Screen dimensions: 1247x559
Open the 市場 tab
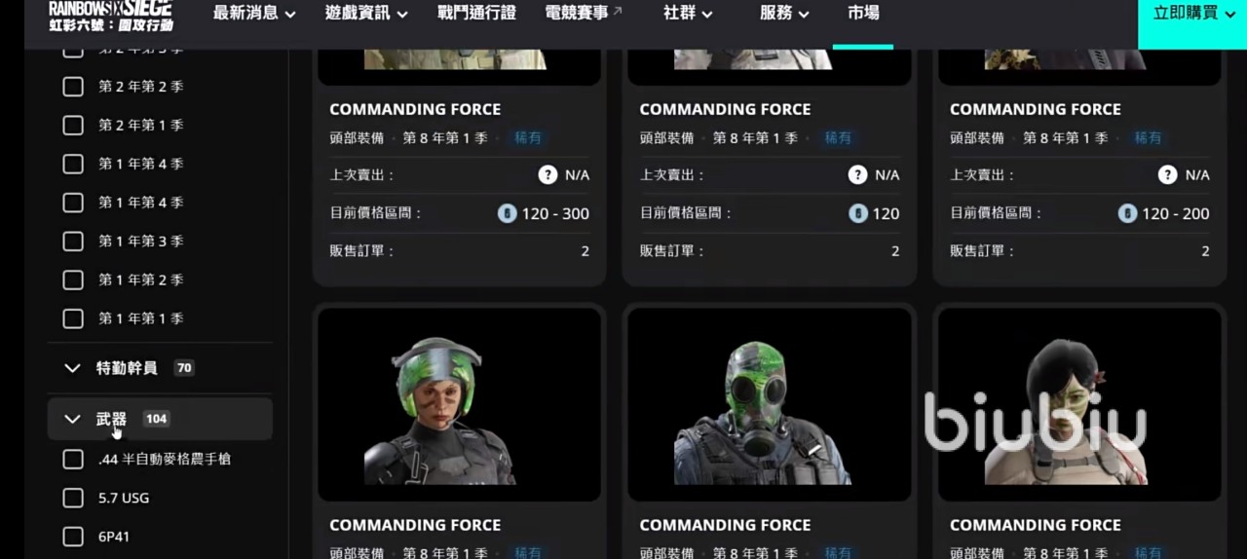863,13
